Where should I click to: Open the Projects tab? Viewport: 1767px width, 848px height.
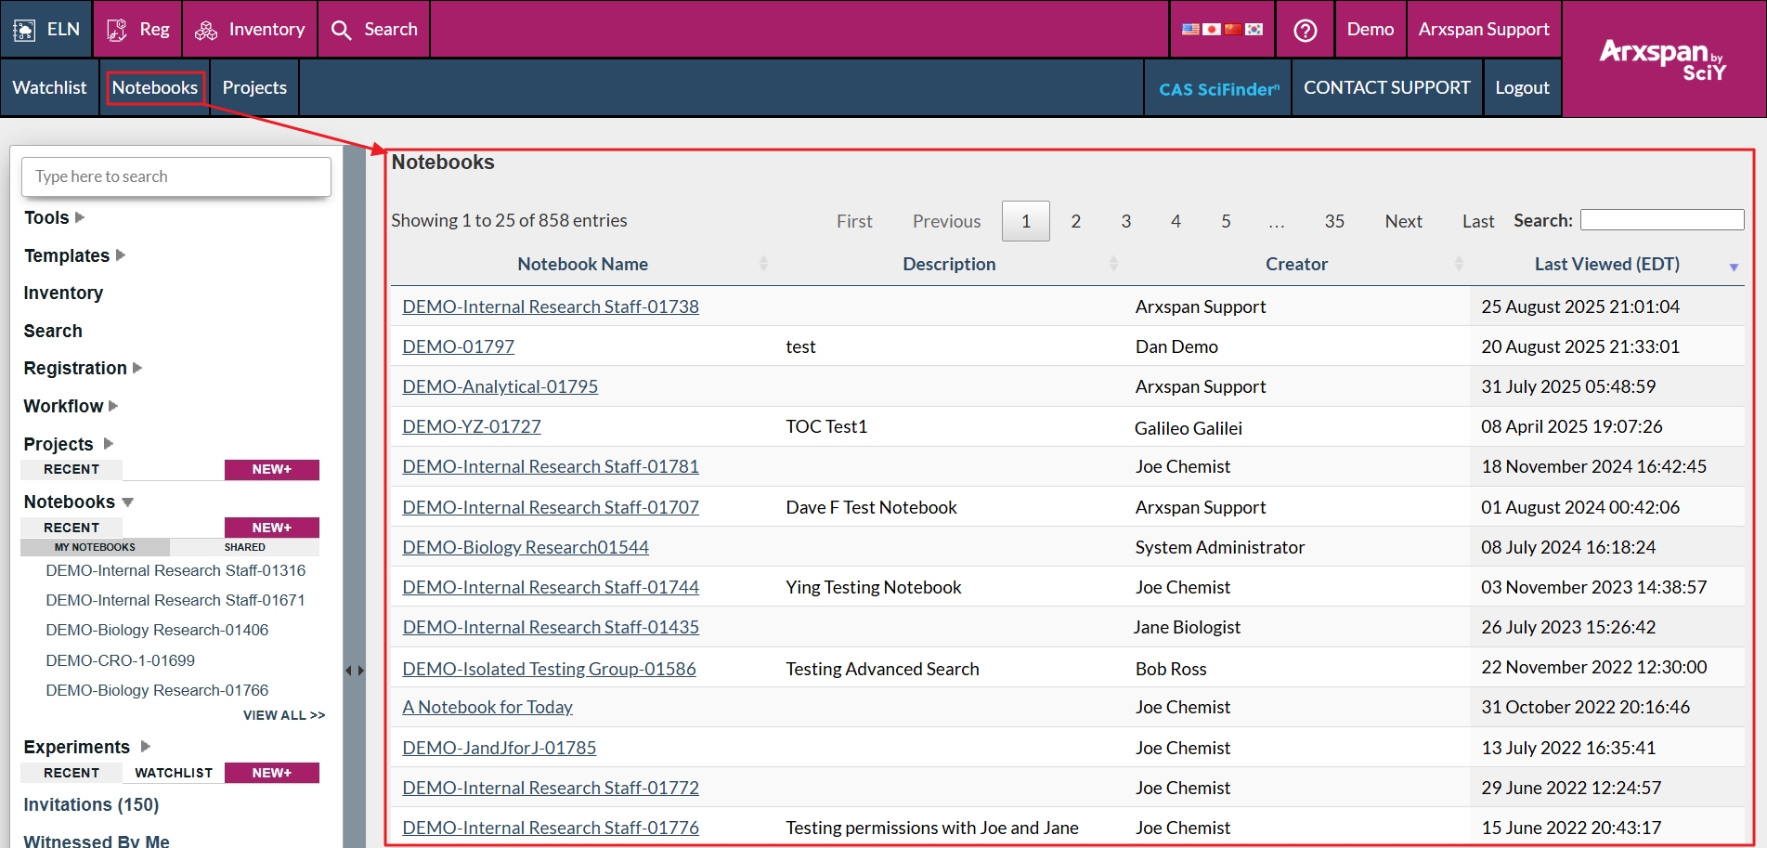coord(254,87)
